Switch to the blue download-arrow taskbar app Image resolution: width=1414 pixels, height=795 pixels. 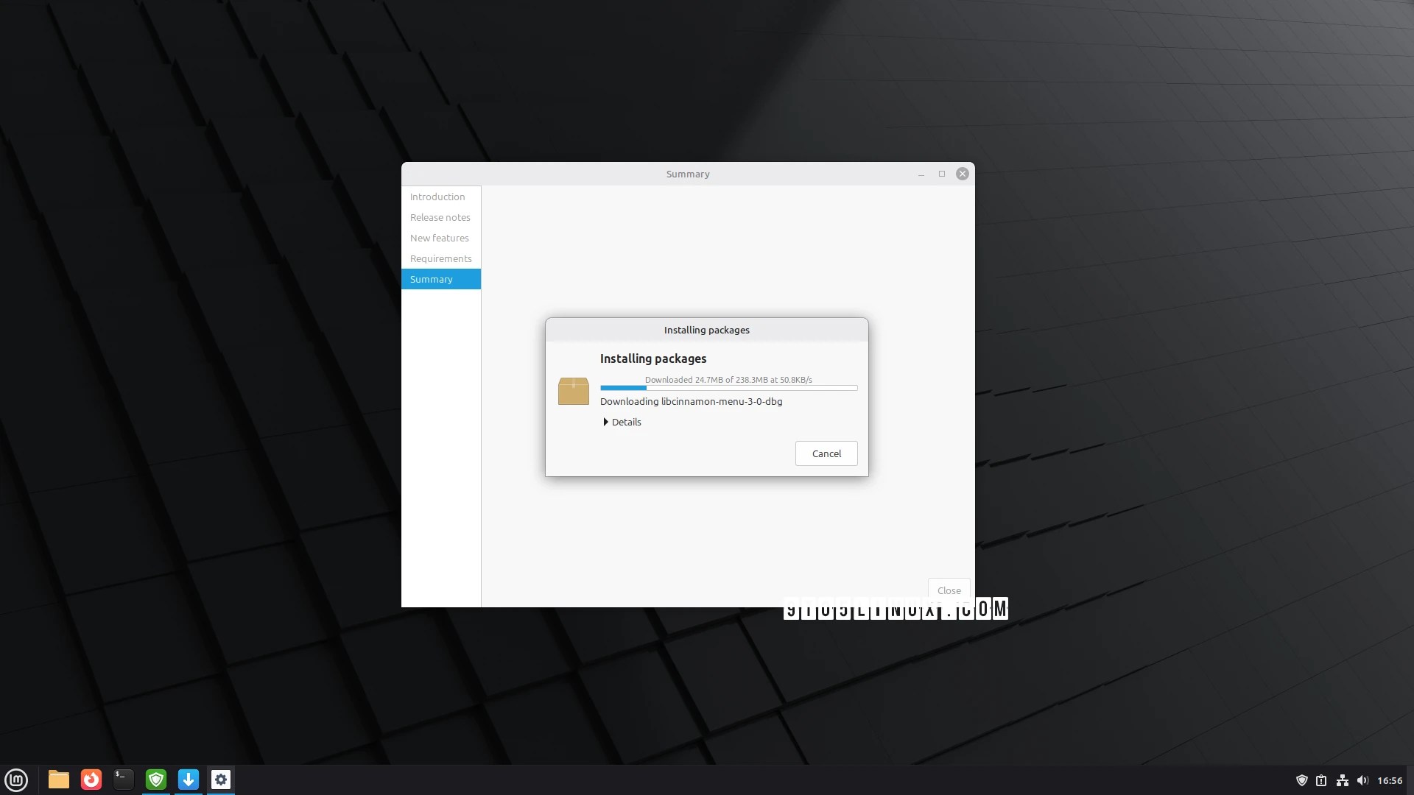click(x=189, y=780)
